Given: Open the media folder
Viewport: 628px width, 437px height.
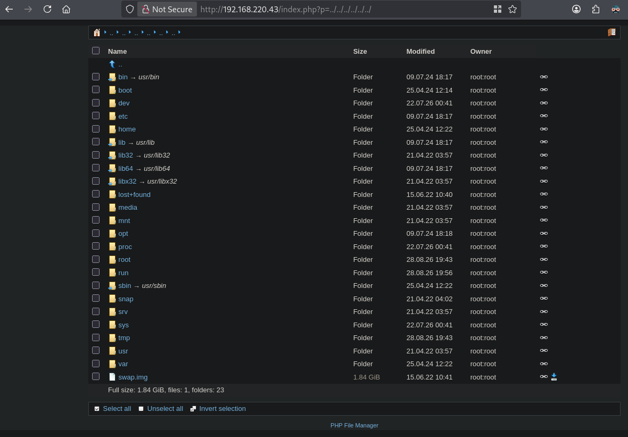Looking at the screenshot, I should pos(128,208).
